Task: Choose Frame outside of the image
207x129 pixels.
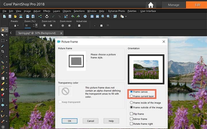Action: point(146,107)
